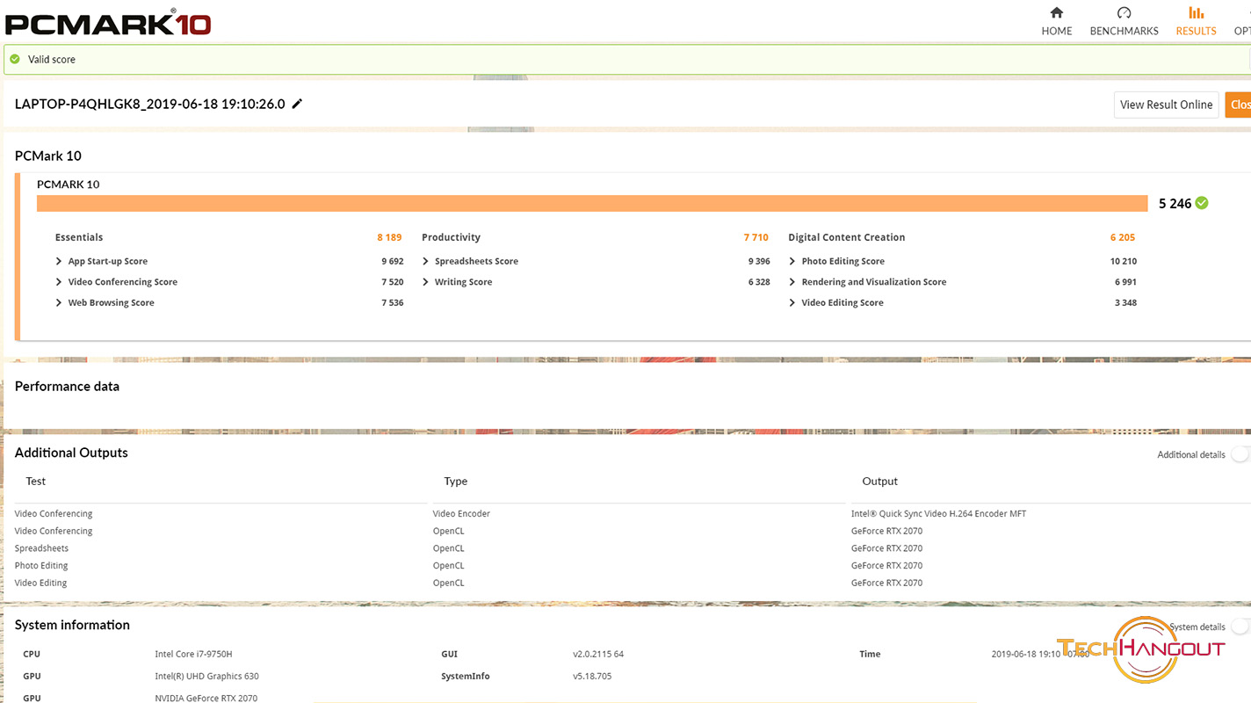Click the Home house icon
This screenshot has height=703, width=1251.
tap(1057, 12)
